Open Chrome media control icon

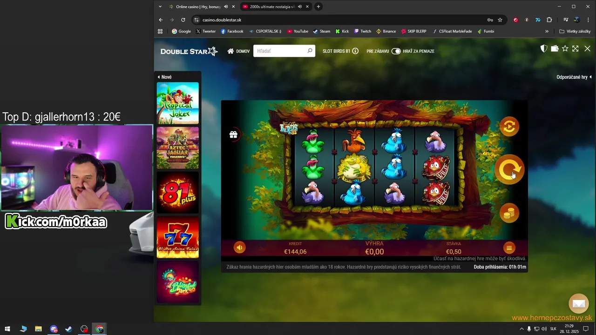(x=566, y=20)
